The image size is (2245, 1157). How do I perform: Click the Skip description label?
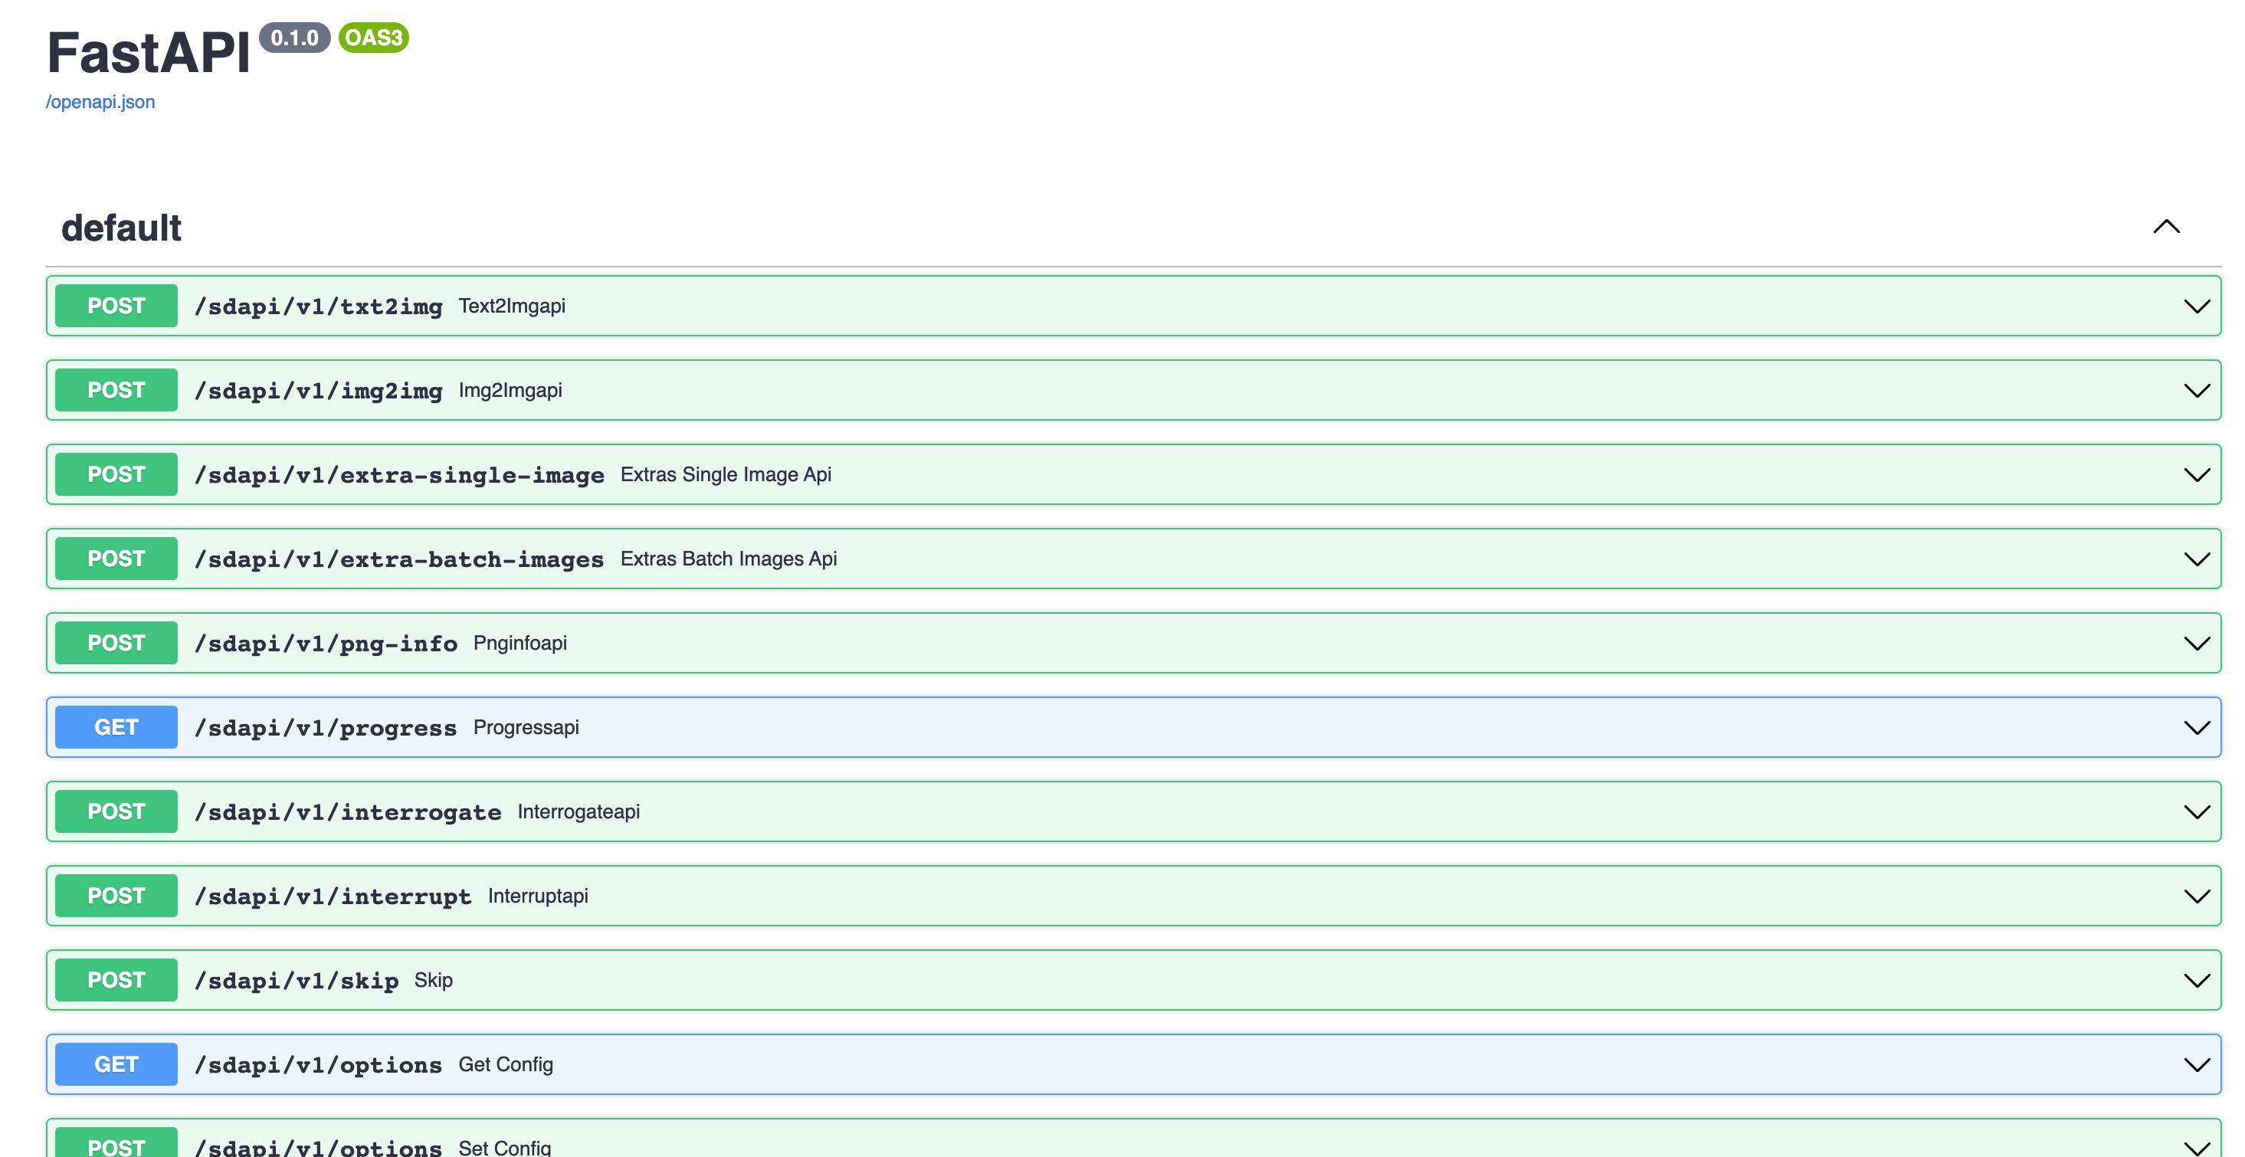pos(433,980)
